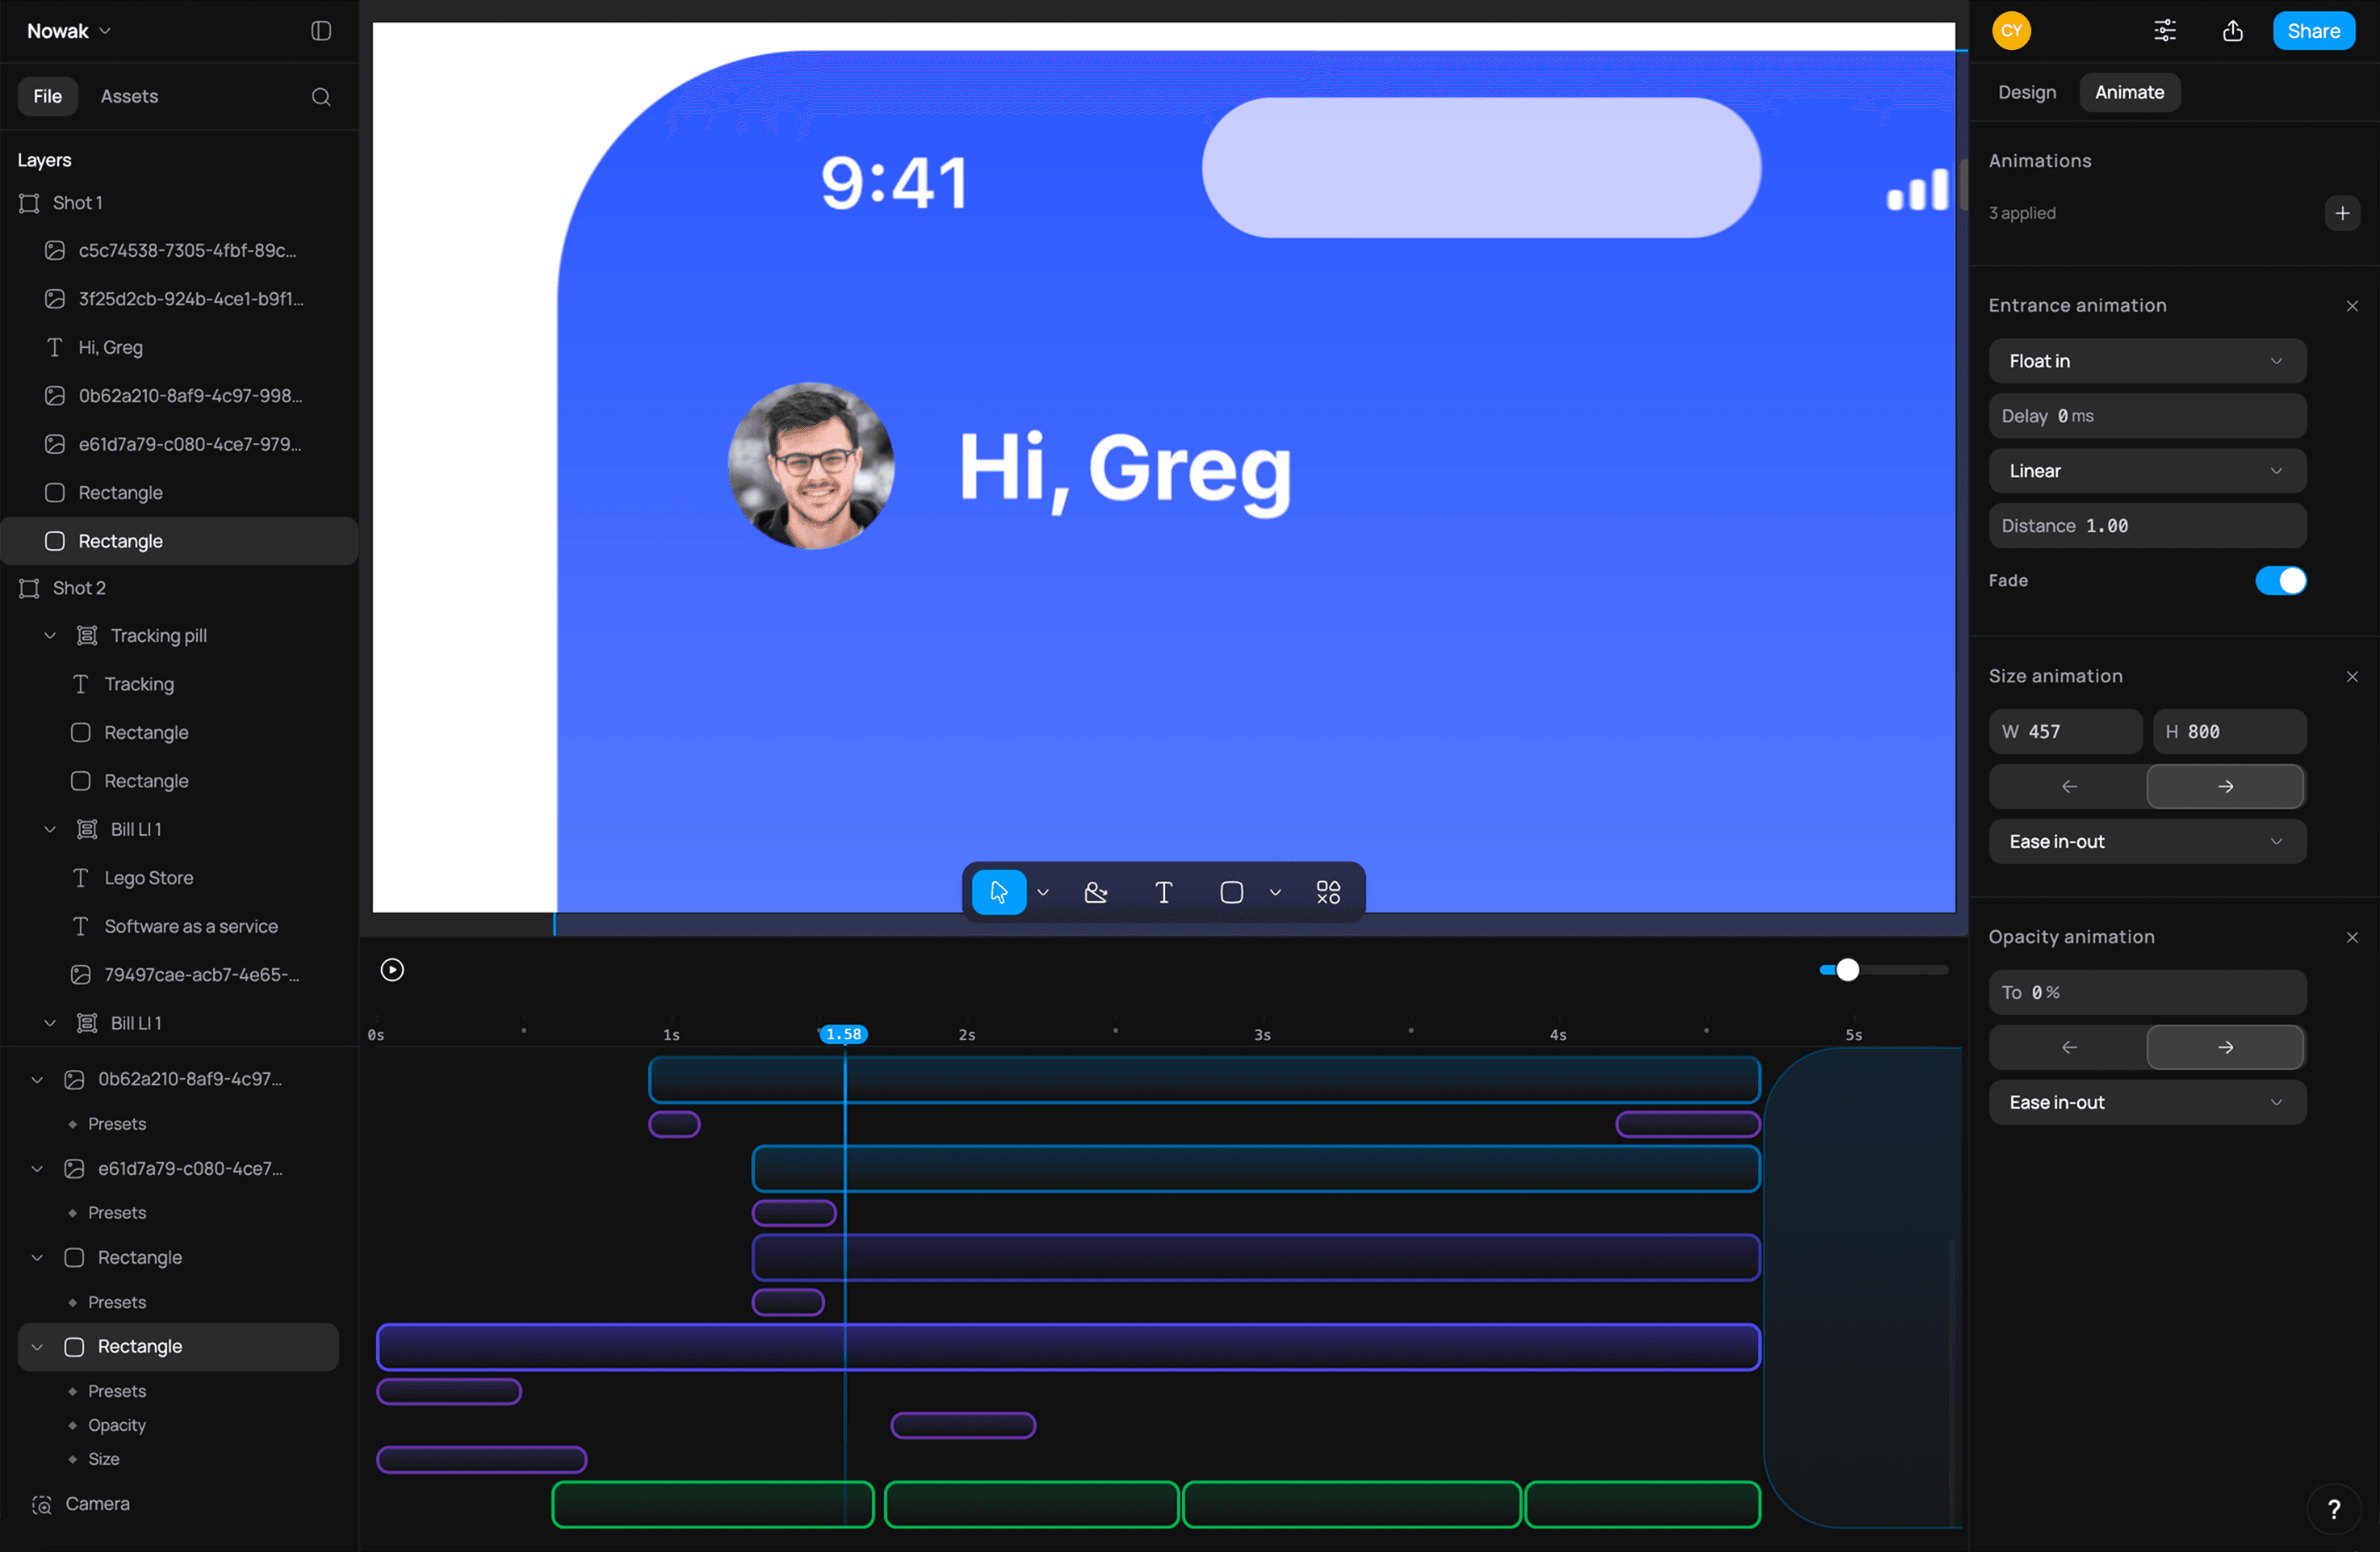Select Opacity animation right arrow direction

click(x=2225, y=1047)
